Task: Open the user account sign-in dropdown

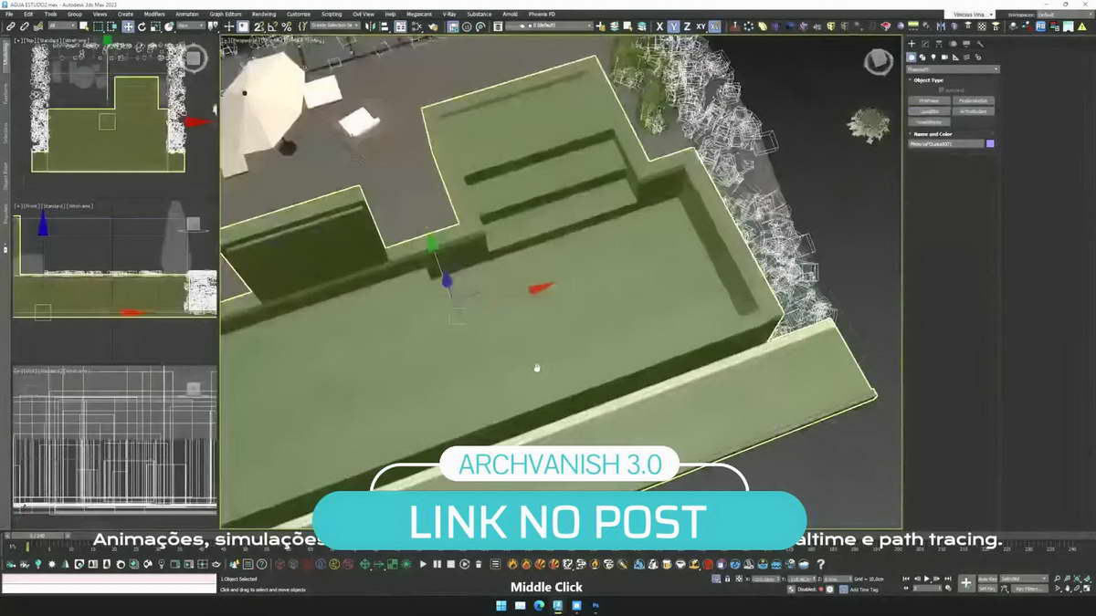Action: 970,15
